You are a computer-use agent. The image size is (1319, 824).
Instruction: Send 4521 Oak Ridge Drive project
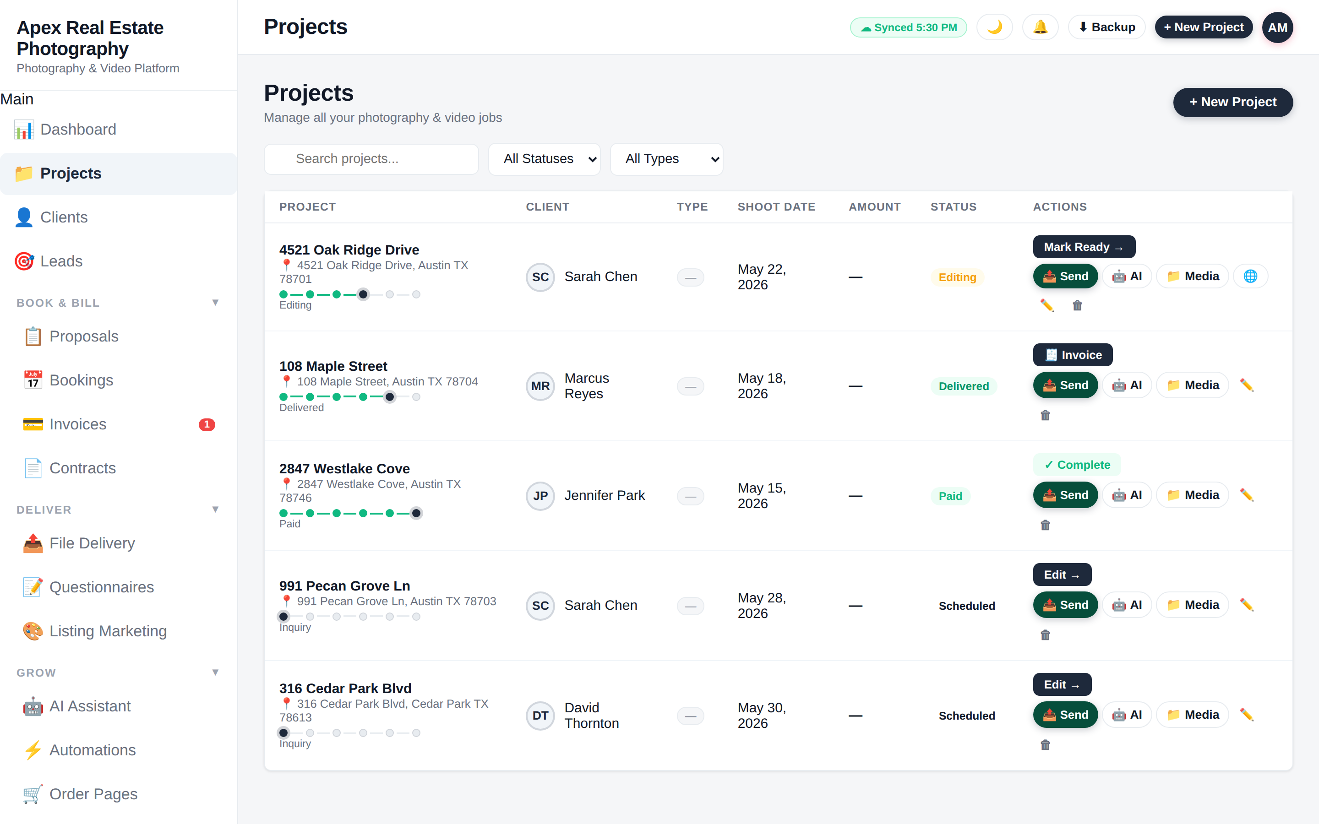[x=1065, y=276]
